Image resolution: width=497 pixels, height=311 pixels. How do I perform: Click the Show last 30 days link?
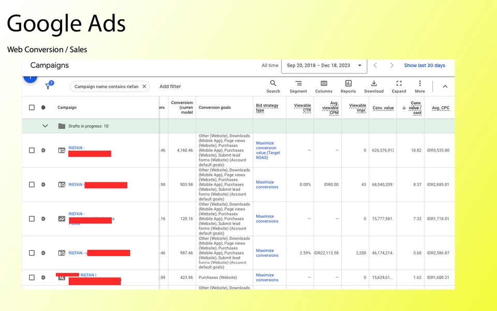click(x=425, y=65)
